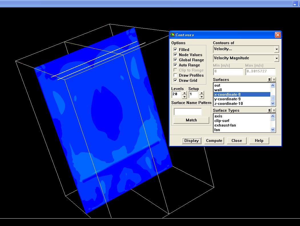Deselect all entries in Surfaces list

(274, 80)
